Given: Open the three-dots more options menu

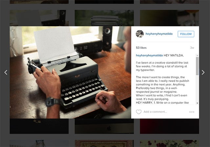Looking at the screenshot, I should coord(192,112).
